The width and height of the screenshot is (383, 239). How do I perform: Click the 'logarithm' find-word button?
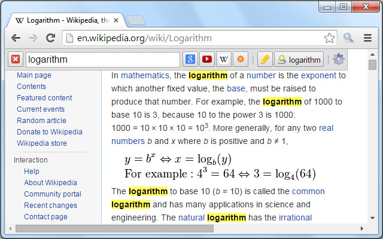click(x=299, y=59)
